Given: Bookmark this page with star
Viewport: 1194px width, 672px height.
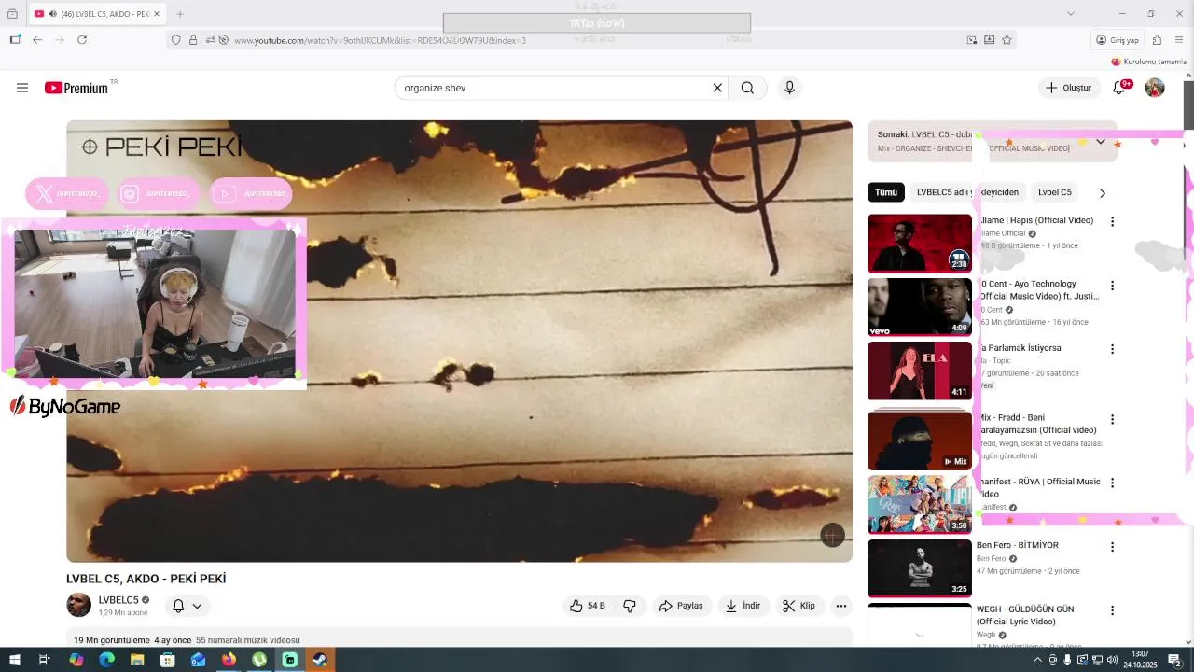Looking at the screenshot, I should [x=1007, y=40].
